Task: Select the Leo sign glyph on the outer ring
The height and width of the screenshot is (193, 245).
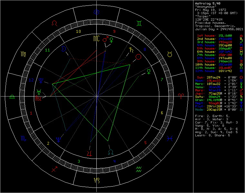Action: 54,23
